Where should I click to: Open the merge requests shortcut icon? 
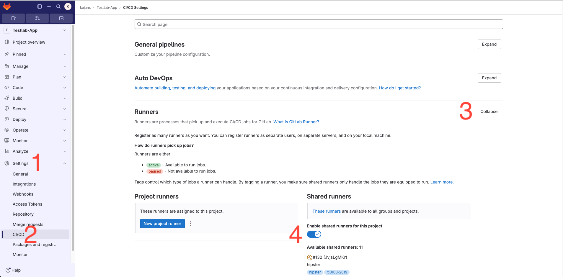(x=37, y=18)
